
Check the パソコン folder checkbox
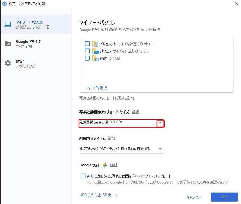87,51
